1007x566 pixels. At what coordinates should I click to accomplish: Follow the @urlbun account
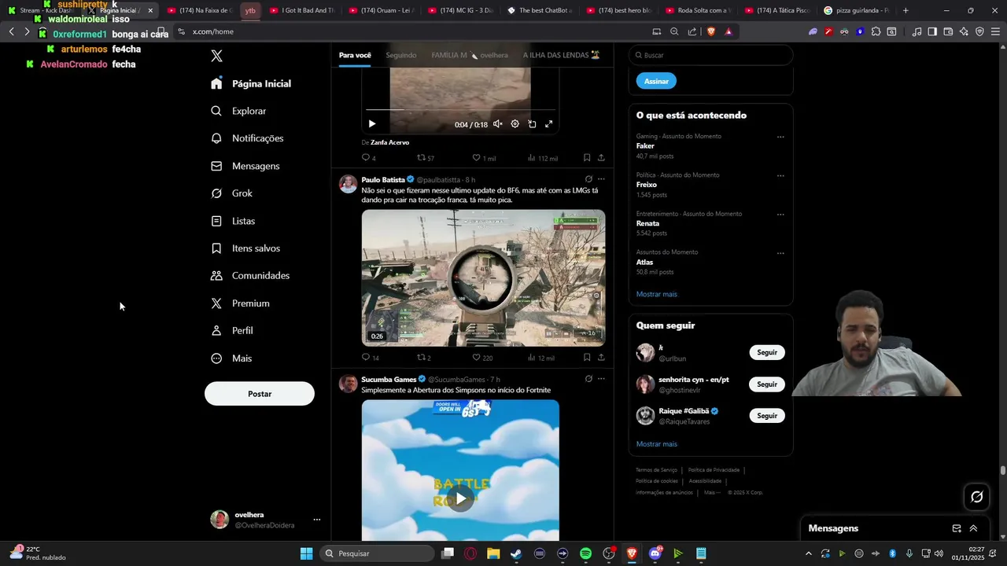point(767,352)
